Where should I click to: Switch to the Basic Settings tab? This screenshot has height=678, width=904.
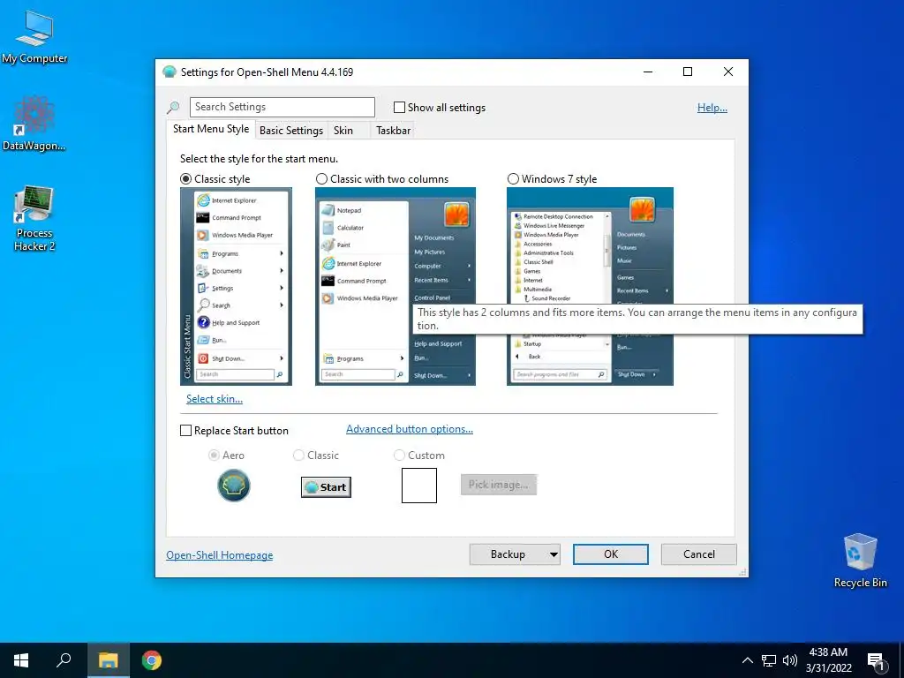point(291,131)
